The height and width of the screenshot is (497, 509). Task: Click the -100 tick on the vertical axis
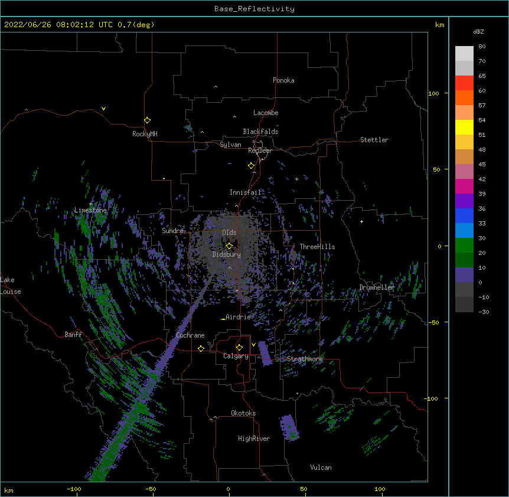click(432, 398)
